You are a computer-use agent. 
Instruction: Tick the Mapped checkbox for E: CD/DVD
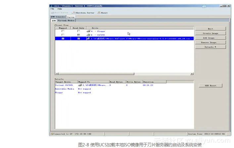[x=63, y=35]
